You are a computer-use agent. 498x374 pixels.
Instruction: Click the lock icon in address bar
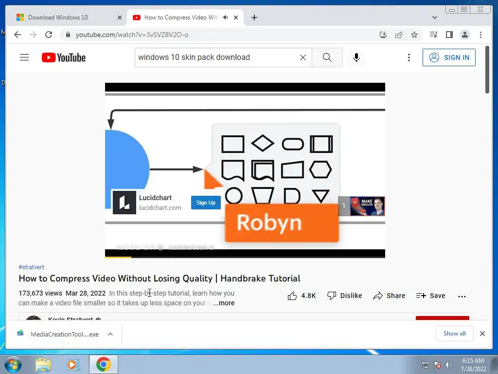tap(68, 35)
